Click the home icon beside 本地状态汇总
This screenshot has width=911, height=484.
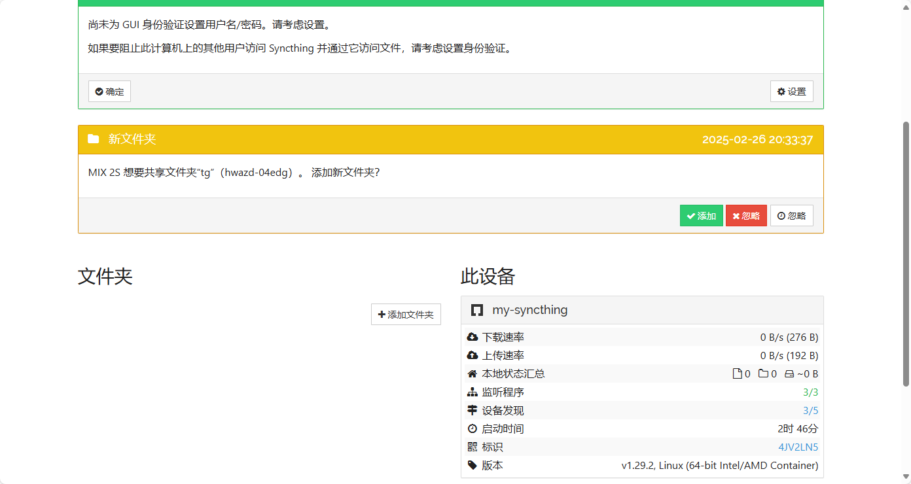tap(473, 374)
